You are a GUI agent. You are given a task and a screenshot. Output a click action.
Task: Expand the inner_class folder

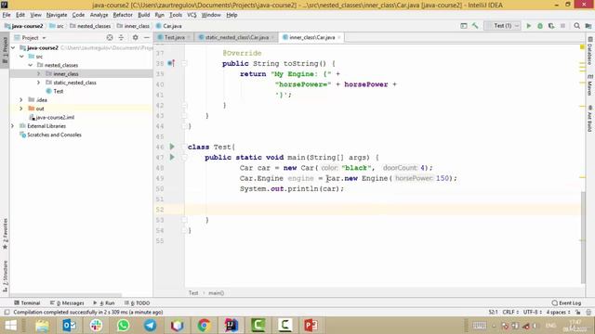coord(39,74)
